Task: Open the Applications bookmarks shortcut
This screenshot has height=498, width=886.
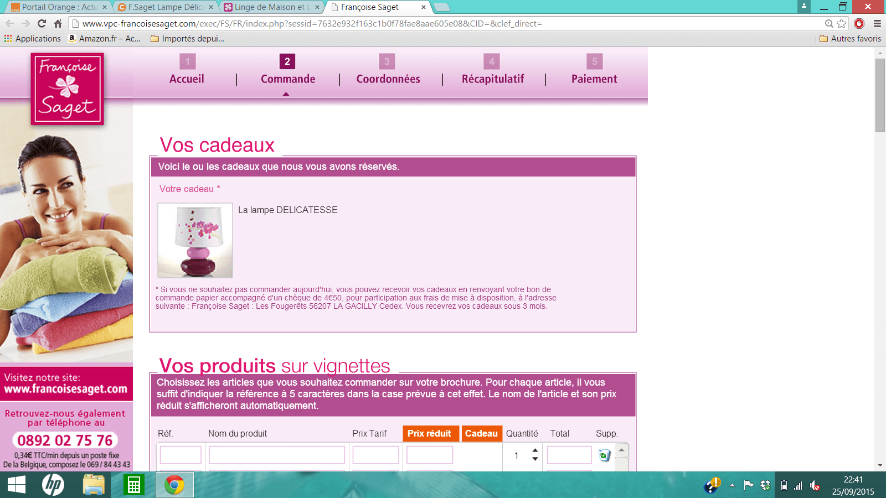Action: (33, 39)
